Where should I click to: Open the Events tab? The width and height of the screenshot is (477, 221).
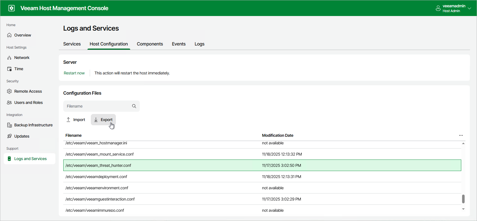click(x=179, y=44)
